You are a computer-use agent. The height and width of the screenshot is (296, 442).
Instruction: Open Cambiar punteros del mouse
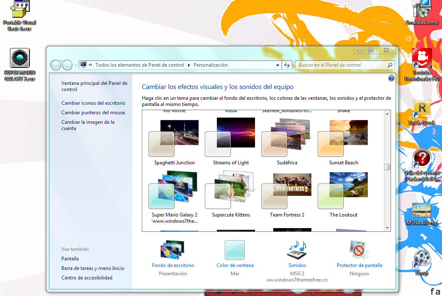(x=93, y=113)
